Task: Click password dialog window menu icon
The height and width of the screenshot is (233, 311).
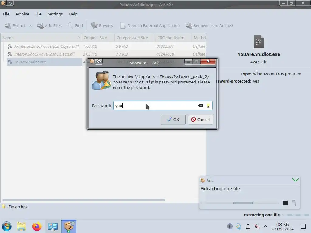Action: click(x=92, y=61)
